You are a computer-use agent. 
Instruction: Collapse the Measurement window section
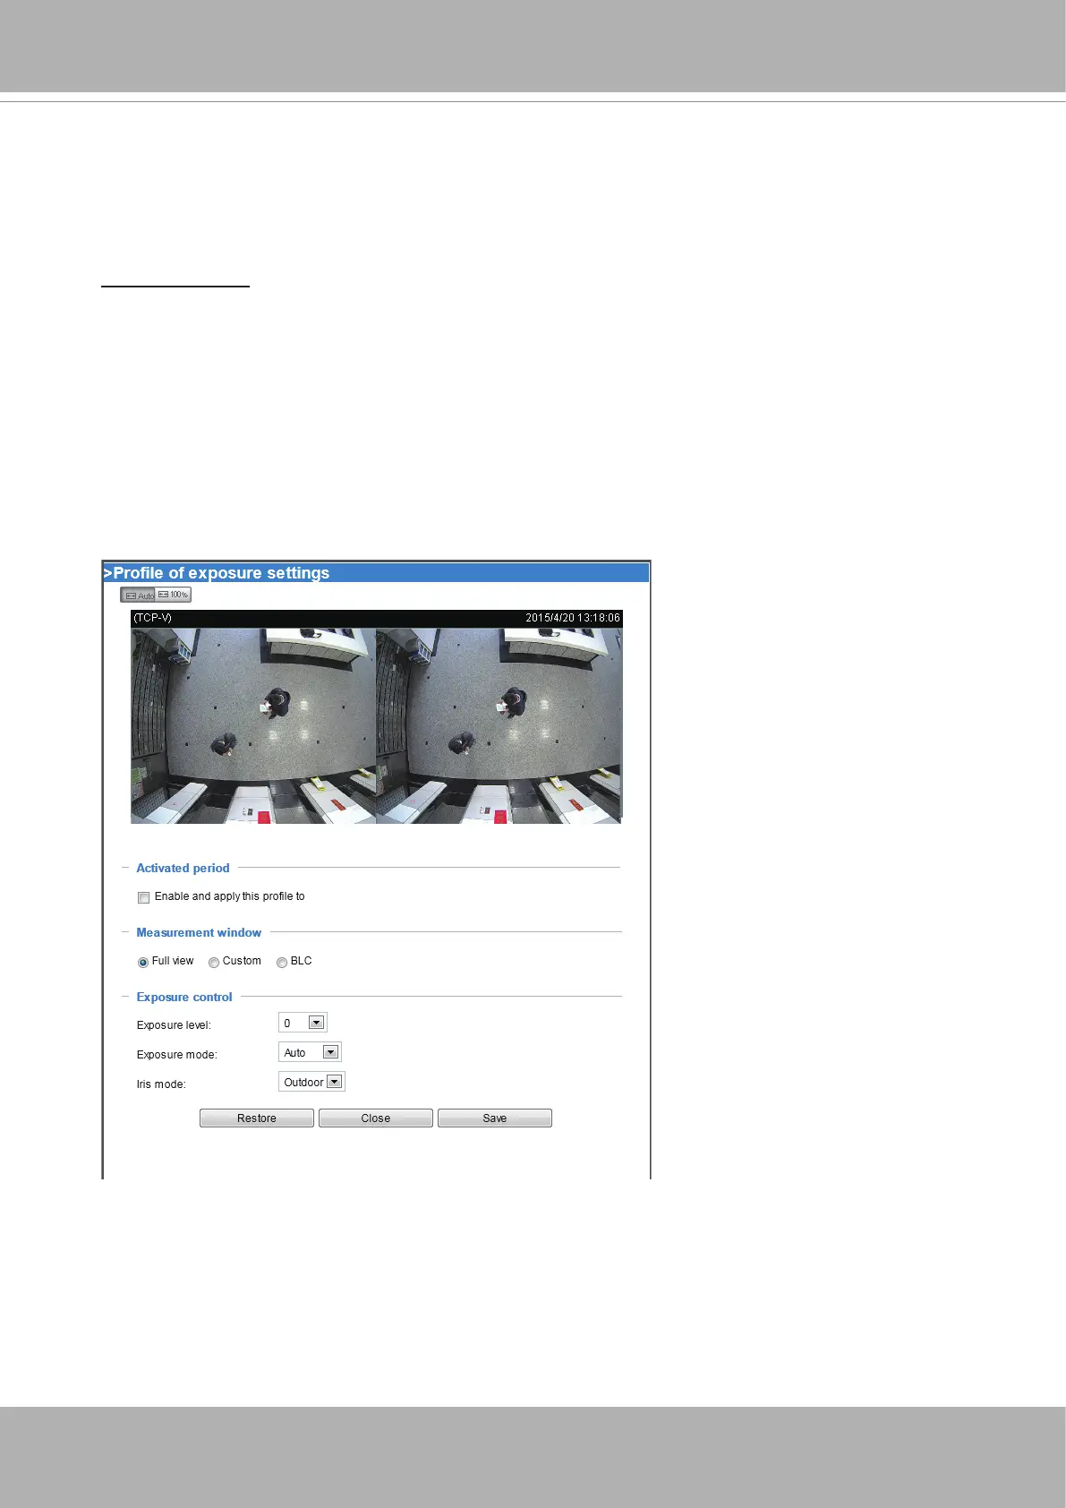click(x=125, y=932)
